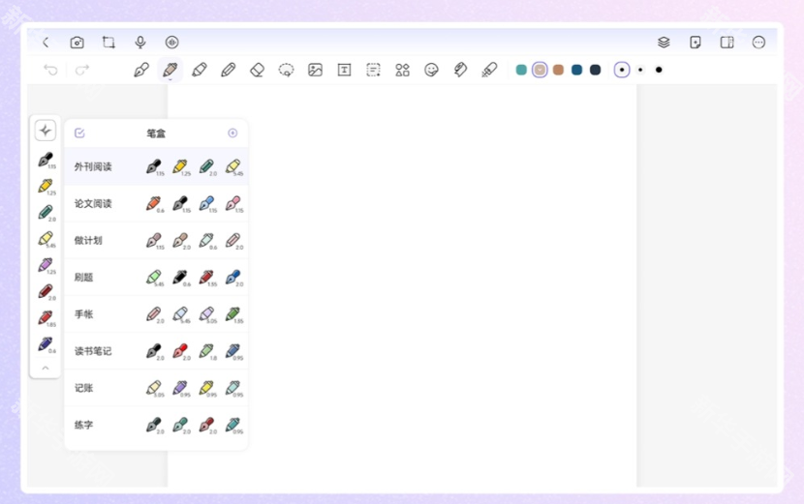804x504 pixels.
Task: Toggle the edit checkbox in 笔盒 header
Action: [79, 133]
